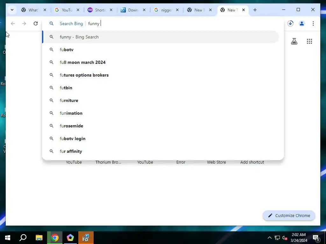This screenshot has width=326, height=244.
Task: Show hidden tray icons chevron
Action: coord(269,238)
